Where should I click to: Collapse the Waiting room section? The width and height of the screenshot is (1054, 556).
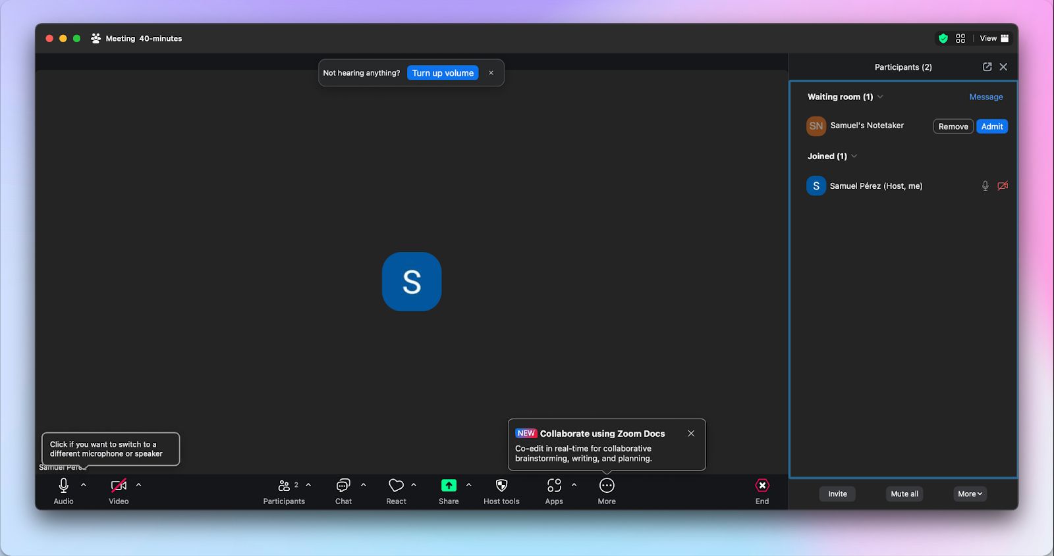[x=880, y=97]
